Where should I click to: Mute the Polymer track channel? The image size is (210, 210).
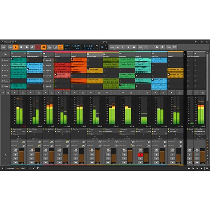[107, 162]
